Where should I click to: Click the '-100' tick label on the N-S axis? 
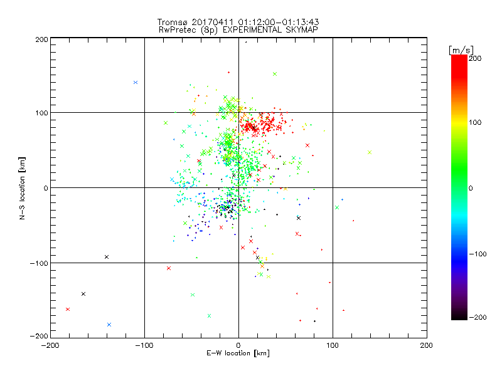tap(39, 263)
